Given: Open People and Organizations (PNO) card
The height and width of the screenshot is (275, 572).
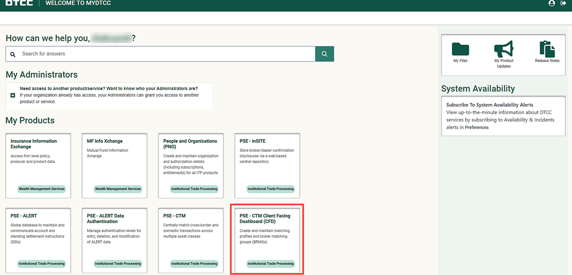Looking at the screenshot, I should click(x=191, y=165).
